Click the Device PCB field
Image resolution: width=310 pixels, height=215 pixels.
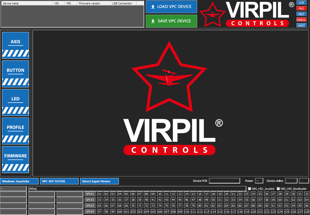point(224,181)
